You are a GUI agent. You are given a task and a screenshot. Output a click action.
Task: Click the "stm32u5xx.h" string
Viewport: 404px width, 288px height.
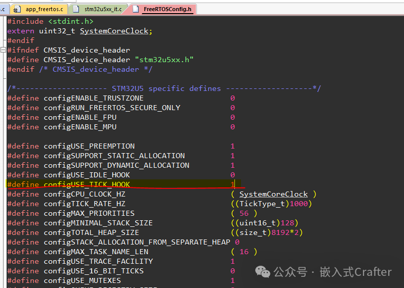[164, 60]
